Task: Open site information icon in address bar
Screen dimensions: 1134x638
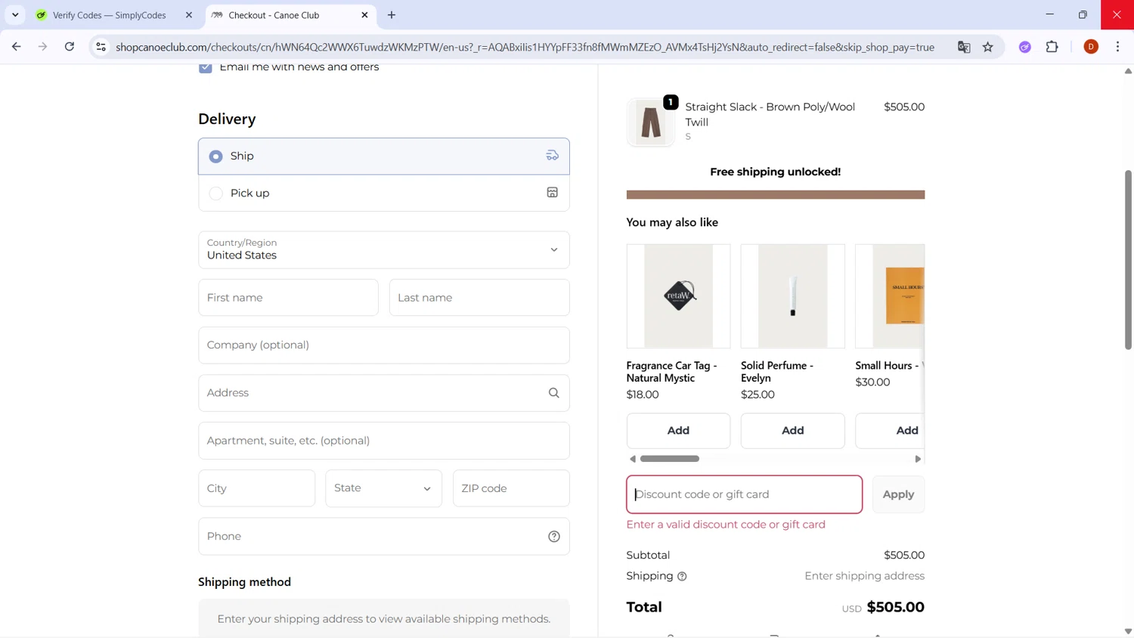Action: [x=101, y=47]
